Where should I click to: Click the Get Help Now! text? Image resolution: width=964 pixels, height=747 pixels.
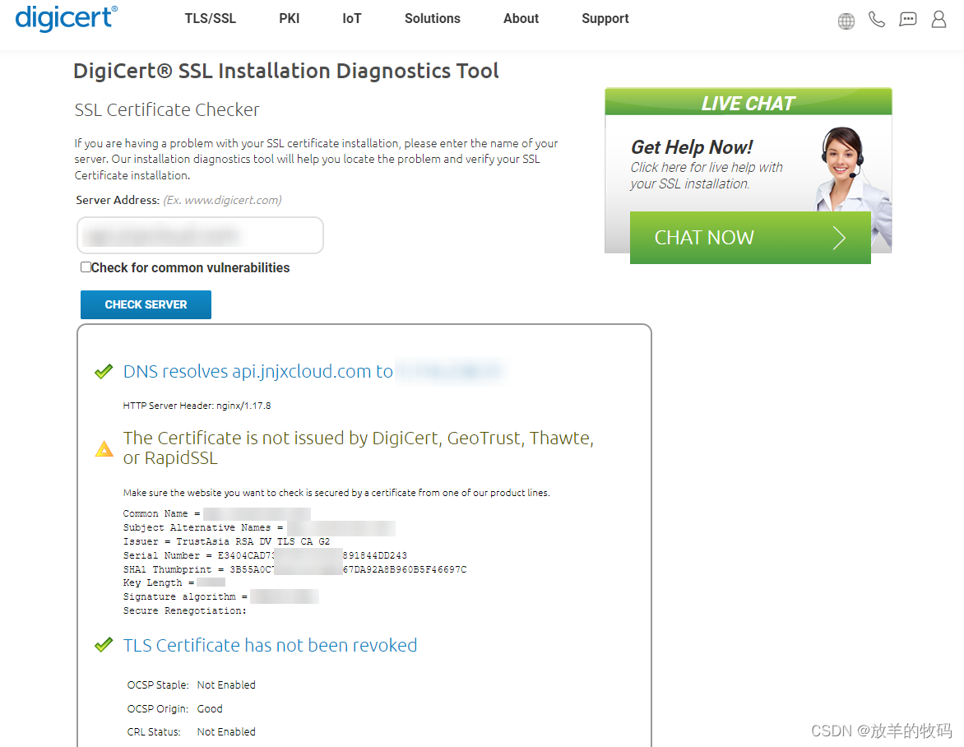coord(691,147)
